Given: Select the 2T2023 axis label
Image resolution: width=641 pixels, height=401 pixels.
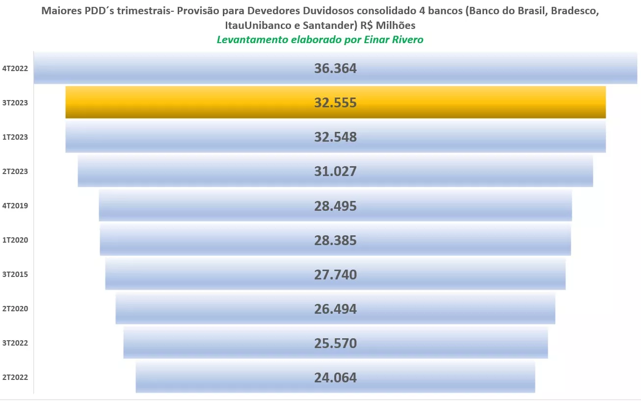Looking at the screenshot, I should pos(15,171).
